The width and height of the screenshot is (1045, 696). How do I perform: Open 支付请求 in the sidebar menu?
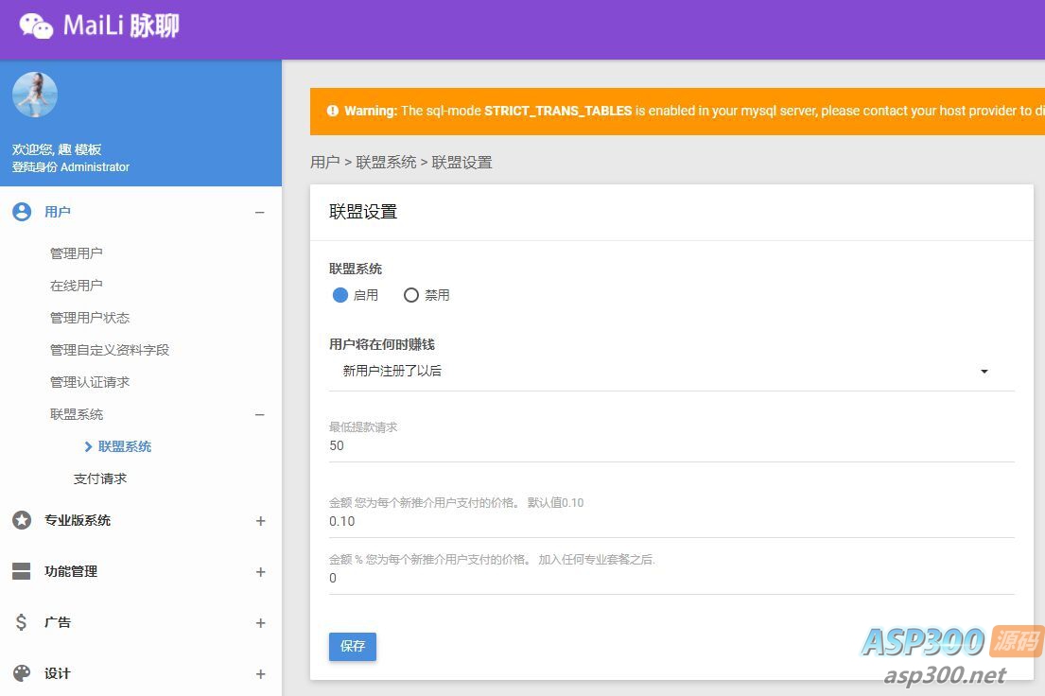click(100, 478)
